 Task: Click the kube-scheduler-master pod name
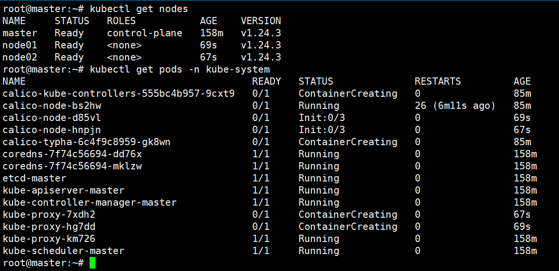[x=63, y=251]
